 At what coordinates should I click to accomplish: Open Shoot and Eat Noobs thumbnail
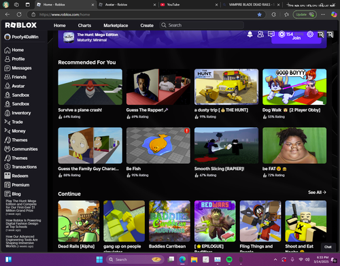306,221
